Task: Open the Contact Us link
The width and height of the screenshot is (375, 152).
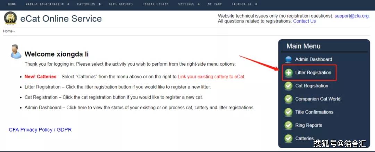Action: click(x=305, y=21)
